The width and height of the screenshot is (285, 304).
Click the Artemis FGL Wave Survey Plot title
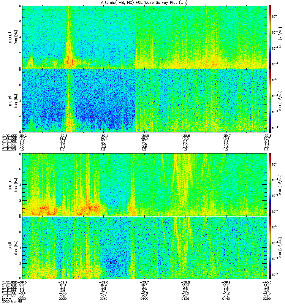144,3
